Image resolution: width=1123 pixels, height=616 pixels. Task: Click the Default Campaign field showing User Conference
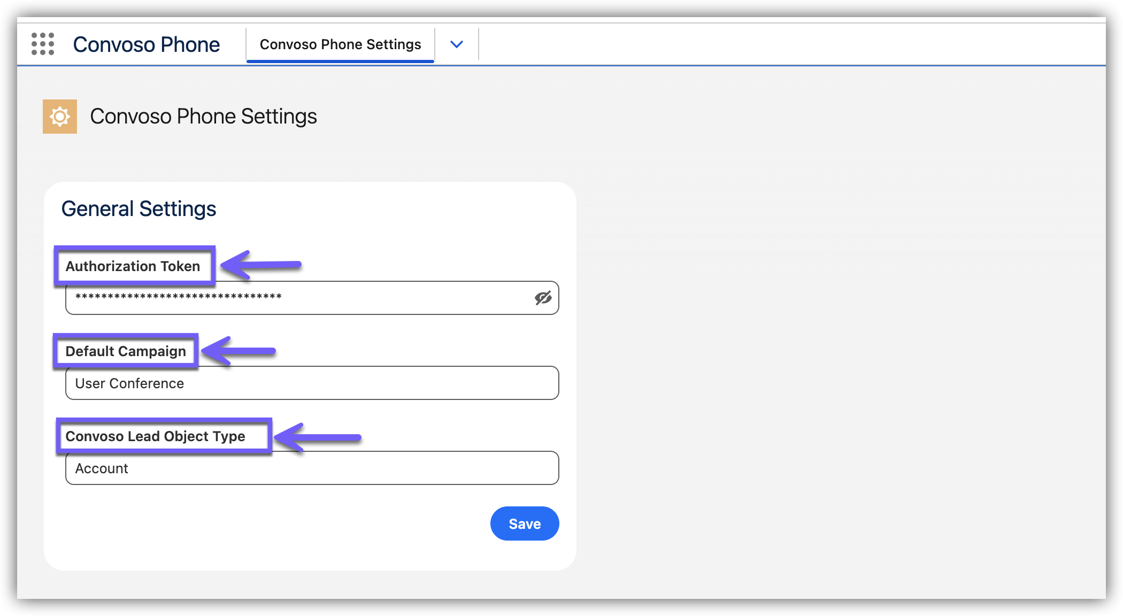[x=312, y=383]
